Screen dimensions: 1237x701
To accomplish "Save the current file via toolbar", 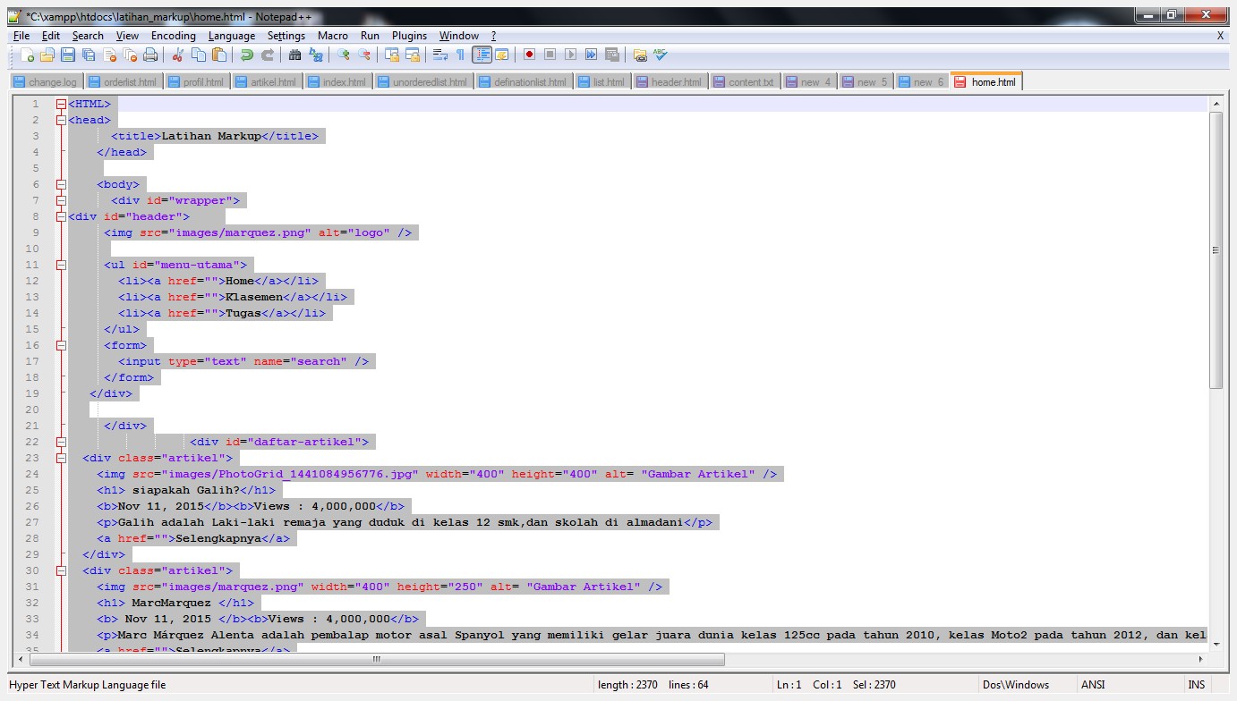I will 68,55.
